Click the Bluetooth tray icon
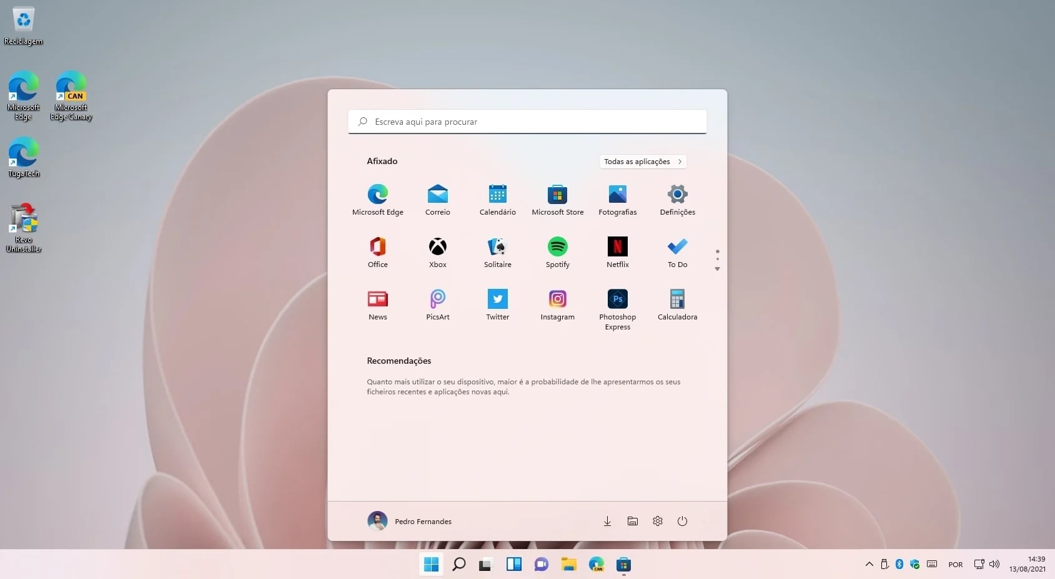Image resolution: width=1055 pixels, height=579 pixels. [x=899, y=564]
